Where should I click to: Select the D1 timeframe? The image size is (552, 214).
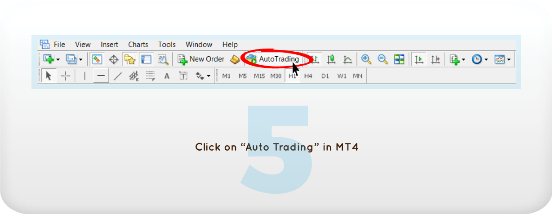click(x=325, y=76)
